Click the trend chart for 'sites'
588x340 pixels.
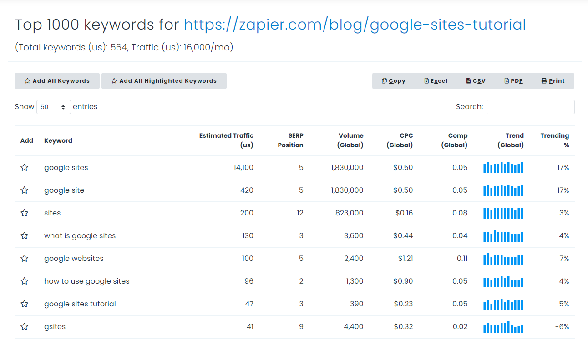pos(503,213)
